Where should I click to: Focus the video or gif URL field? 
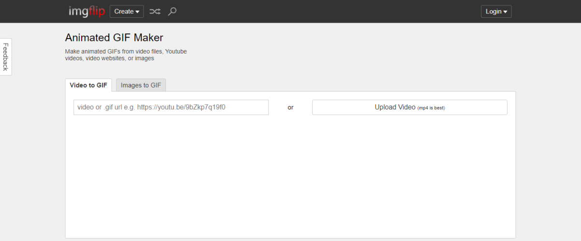[171, 107]
